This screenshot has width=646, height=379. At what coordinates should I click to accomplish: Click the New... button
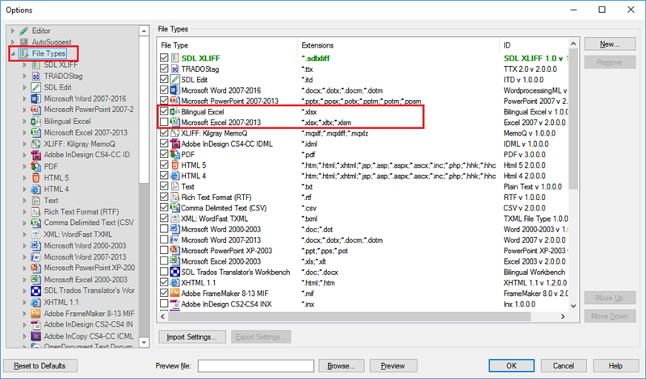610,44
